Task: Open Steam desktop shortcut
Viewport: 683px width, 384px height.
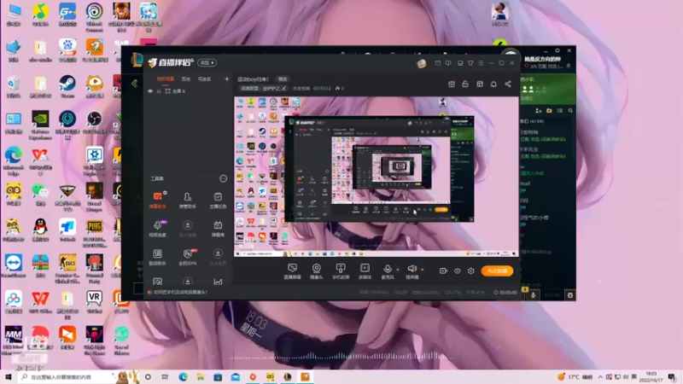Action: tap(67, 86)
